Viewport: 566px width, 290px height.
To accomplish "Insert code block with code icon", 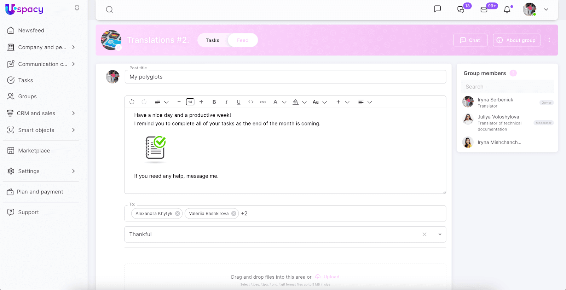I will click(251, 102).
